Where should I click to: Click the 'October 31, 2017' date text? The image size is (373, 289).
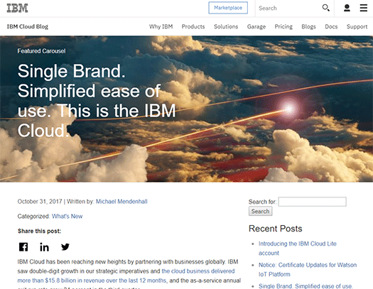tap(40, 202)
